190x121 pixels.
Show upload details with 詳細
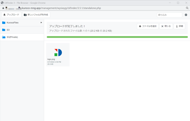point(179,26)
